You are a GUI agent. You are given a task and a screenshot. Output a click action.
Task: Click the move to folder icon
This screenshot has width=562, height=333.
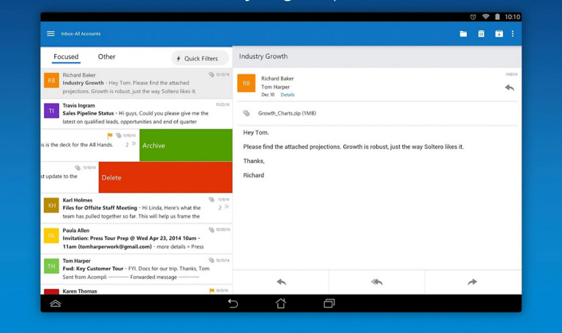[463, 34]
